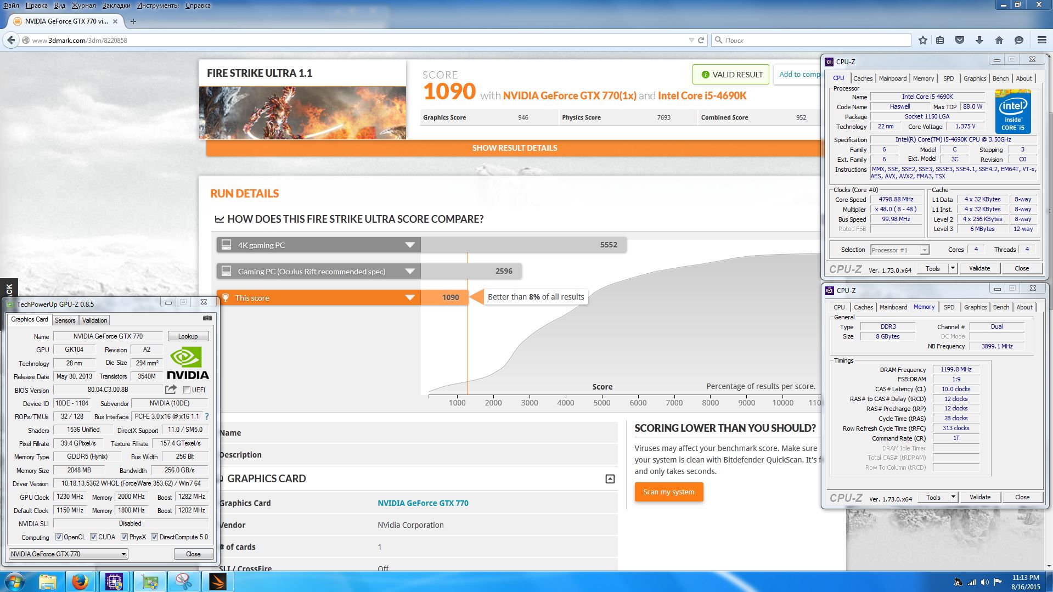Open the Bench tab in the upper CPU-Z window
Image resolution: width=1053 pixels, height=592 pixels.
pos(1000,78)
